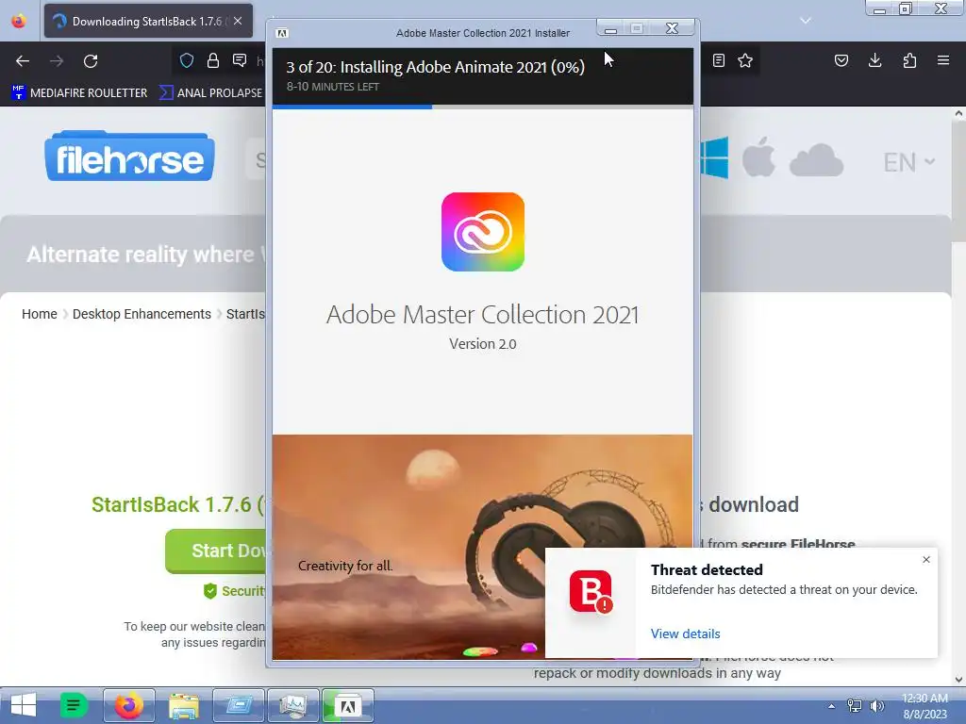Click the green Start Download button
966x724 pixels.
(x=216, y=551)
